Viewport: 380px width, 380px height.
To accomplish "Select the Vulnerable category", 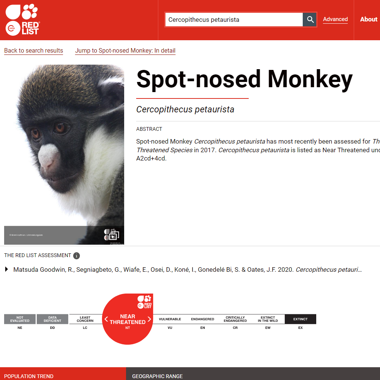I will 170,319.
